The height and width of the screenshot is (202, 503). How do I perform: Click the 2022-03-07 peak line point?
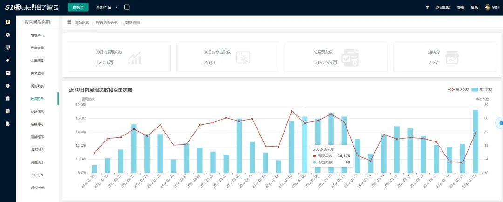[x=292, y=111]
